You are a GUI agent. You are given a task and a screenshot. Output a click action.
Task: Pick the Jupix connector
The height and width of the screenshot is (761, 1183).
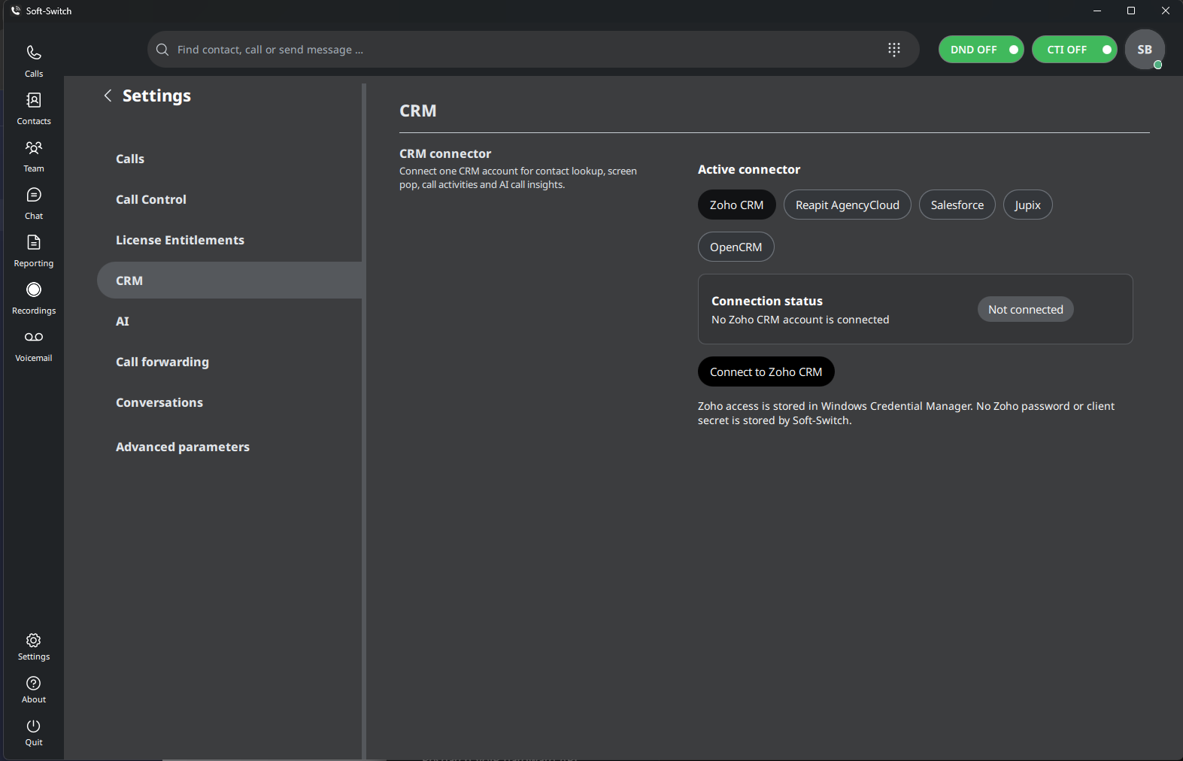tap(1027, 205)
